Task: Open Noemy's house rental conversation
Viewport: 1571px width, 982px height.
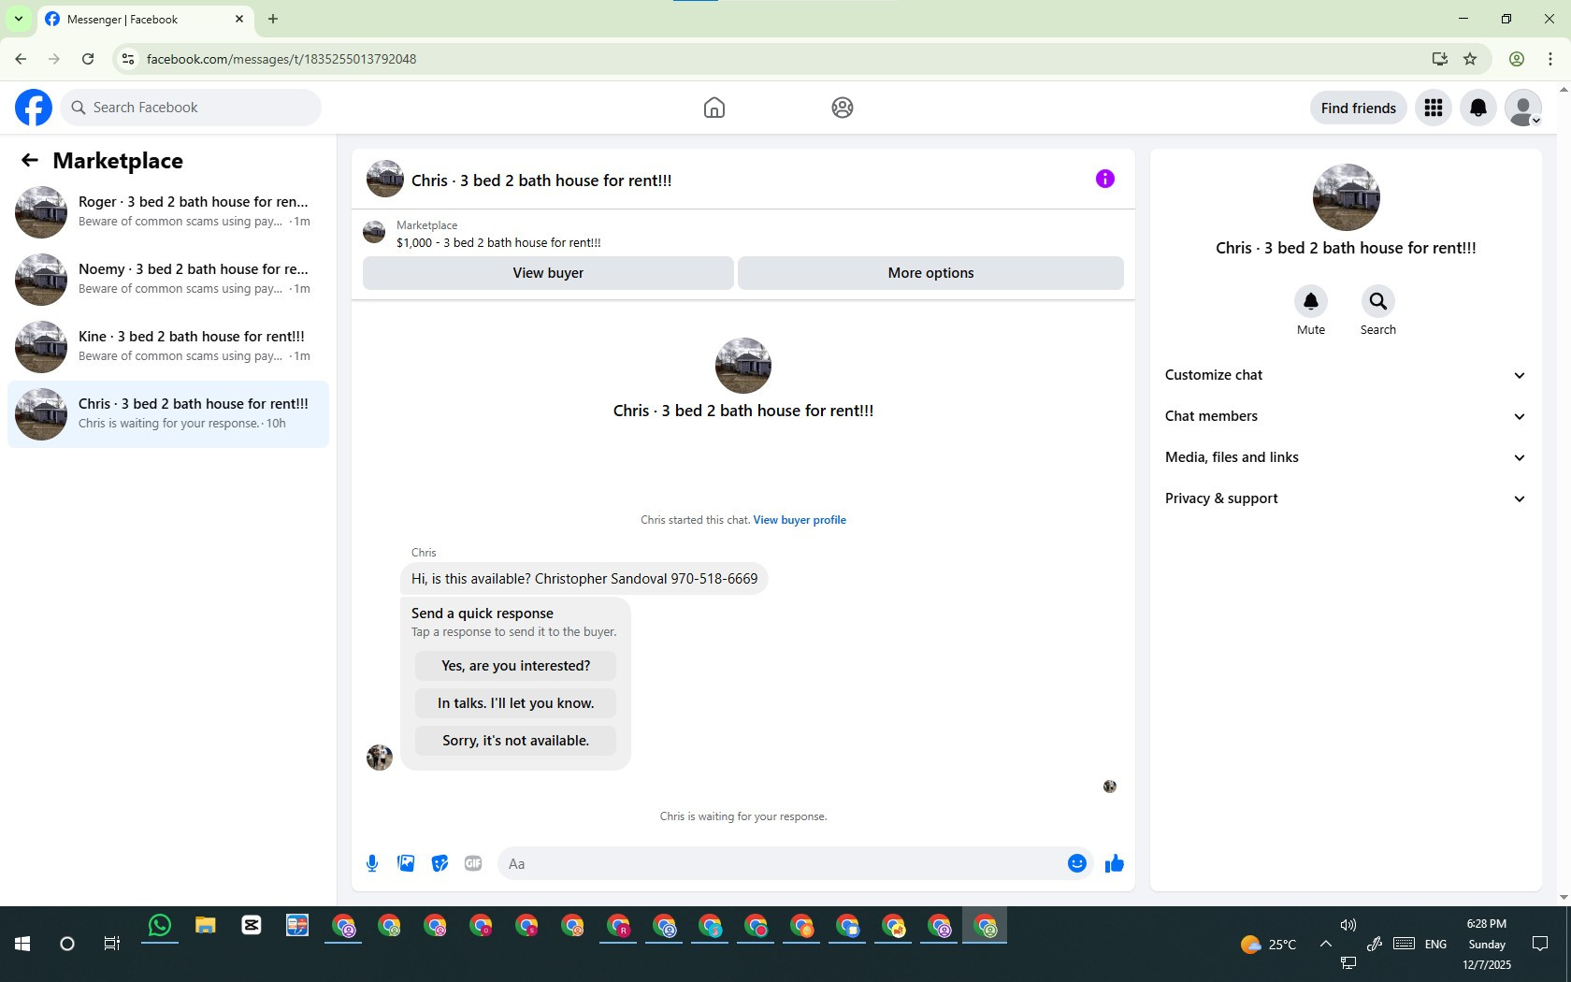Action: coord(168,280)
